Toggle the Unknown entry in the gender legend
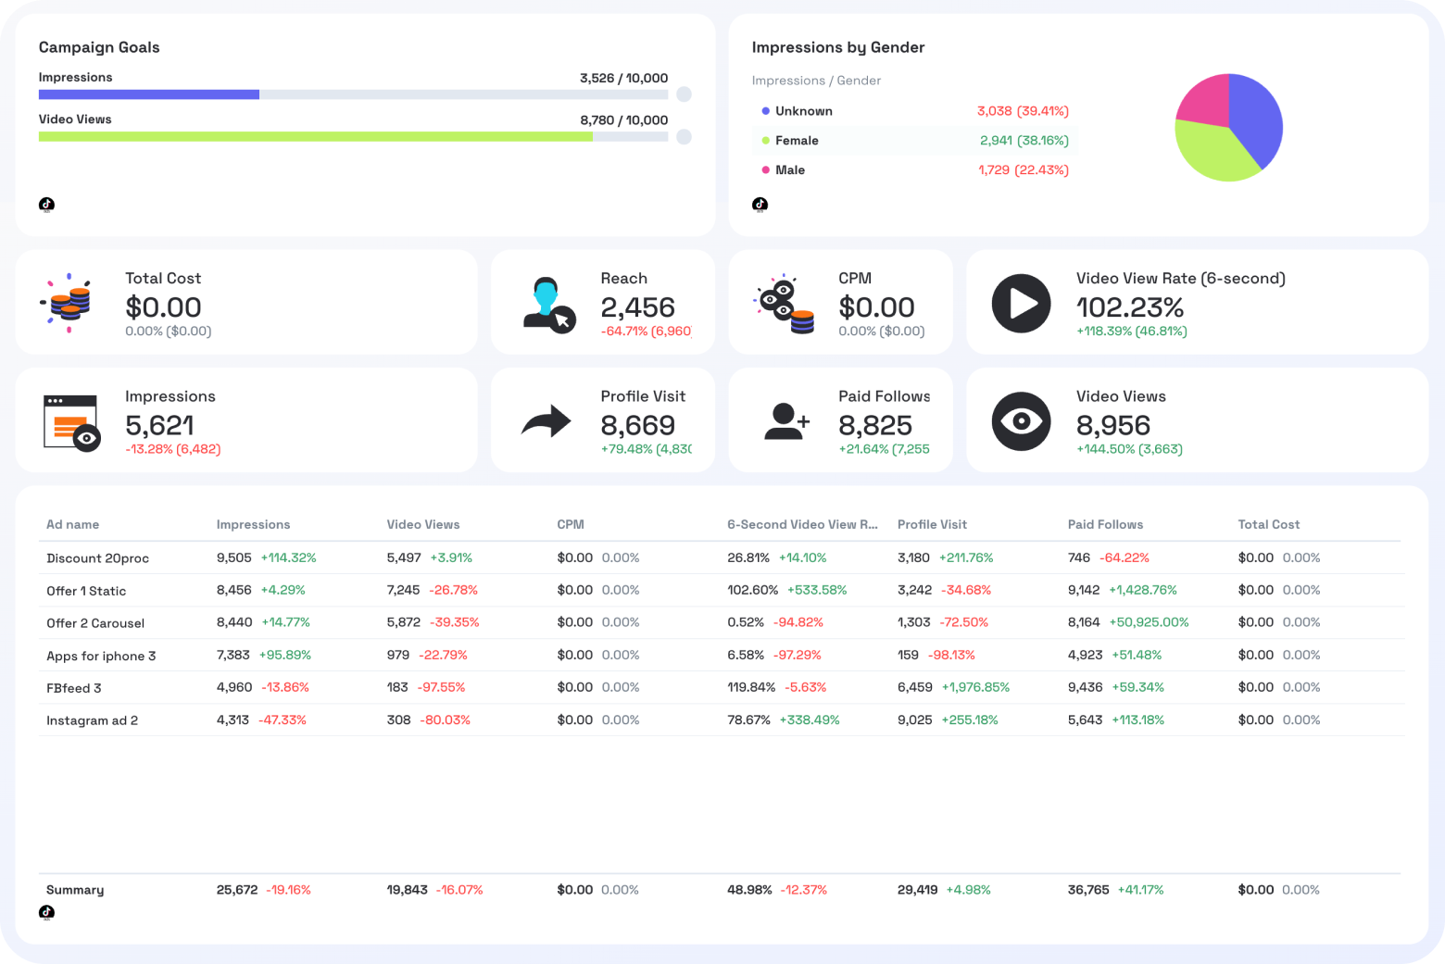 coord(803,110)
